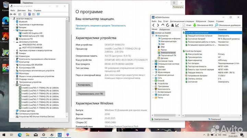
Task: Expand Дисплей node in AIDA64 tree
Action: [153, 69]
